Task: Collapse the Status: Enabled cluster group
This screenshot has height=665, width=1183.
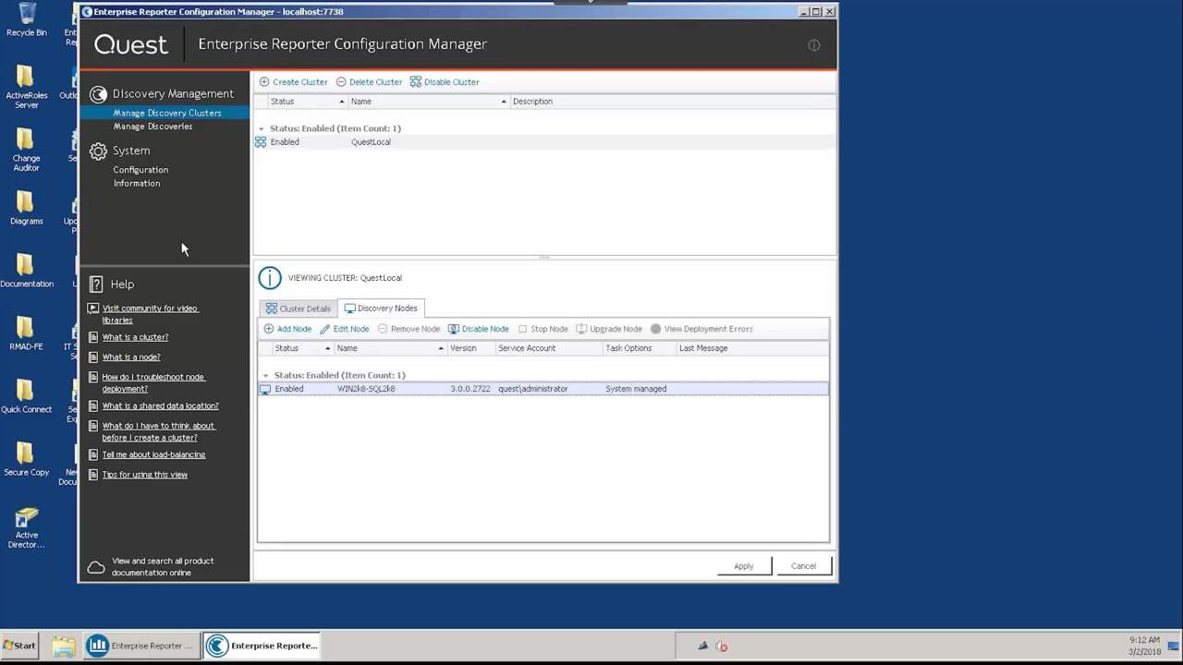Action: (261, 128)
